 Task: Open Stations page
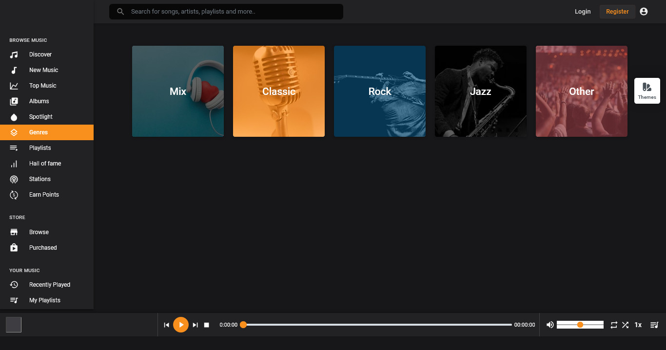(x=47, y=179)
